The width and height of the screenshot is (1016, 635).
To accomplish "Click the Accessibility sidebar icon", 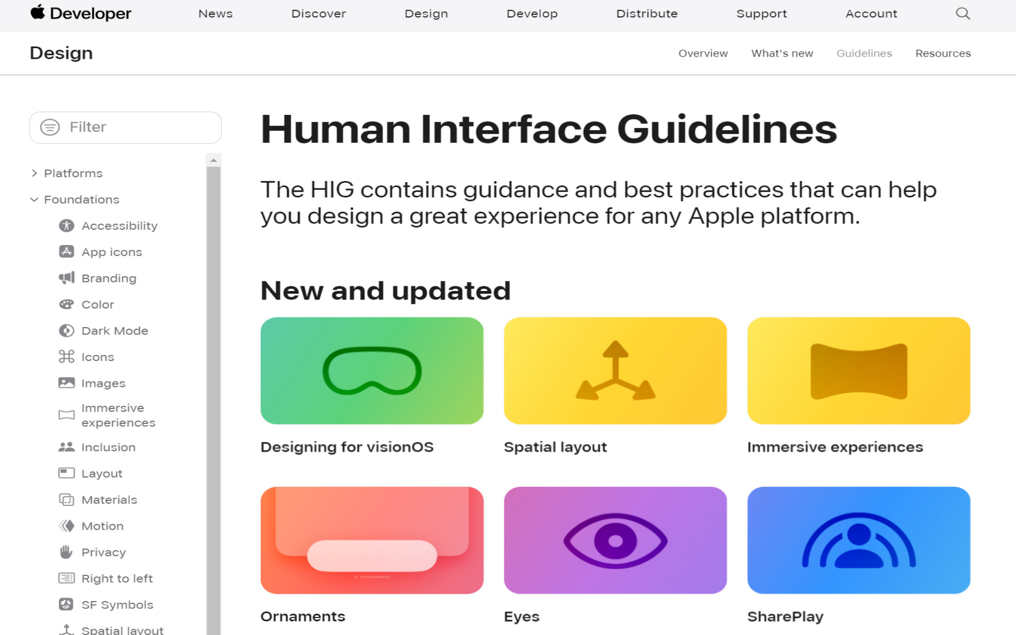I will pyautogui.click(x=66, y=225).
